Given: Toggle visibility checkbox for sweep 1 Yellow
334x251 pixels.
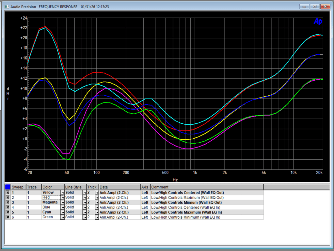Looking at the screenshot, I should click(8, 193).
